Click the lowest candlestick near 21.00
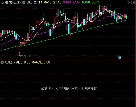The height and width of the screenshot is (107, 136). tap(19, 50)
